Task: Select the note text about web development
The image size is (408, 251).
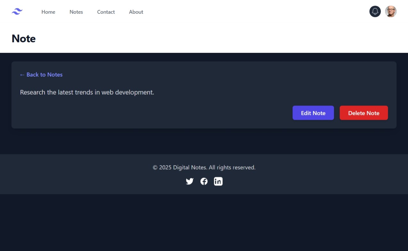Action: (87, 92)
